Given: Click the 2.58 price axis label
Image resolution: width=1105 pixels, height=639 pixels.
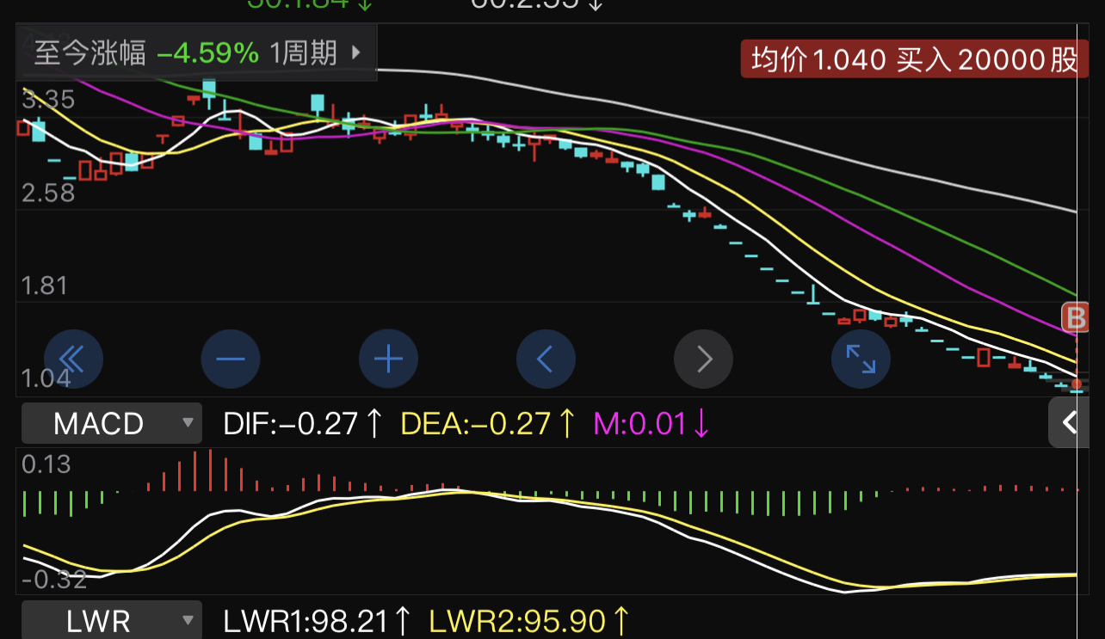Looking at the screenshot, I should tap(49, 193).
